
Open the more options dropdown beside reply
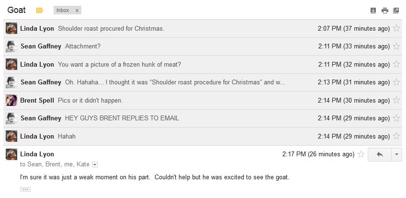pos(396,154)
